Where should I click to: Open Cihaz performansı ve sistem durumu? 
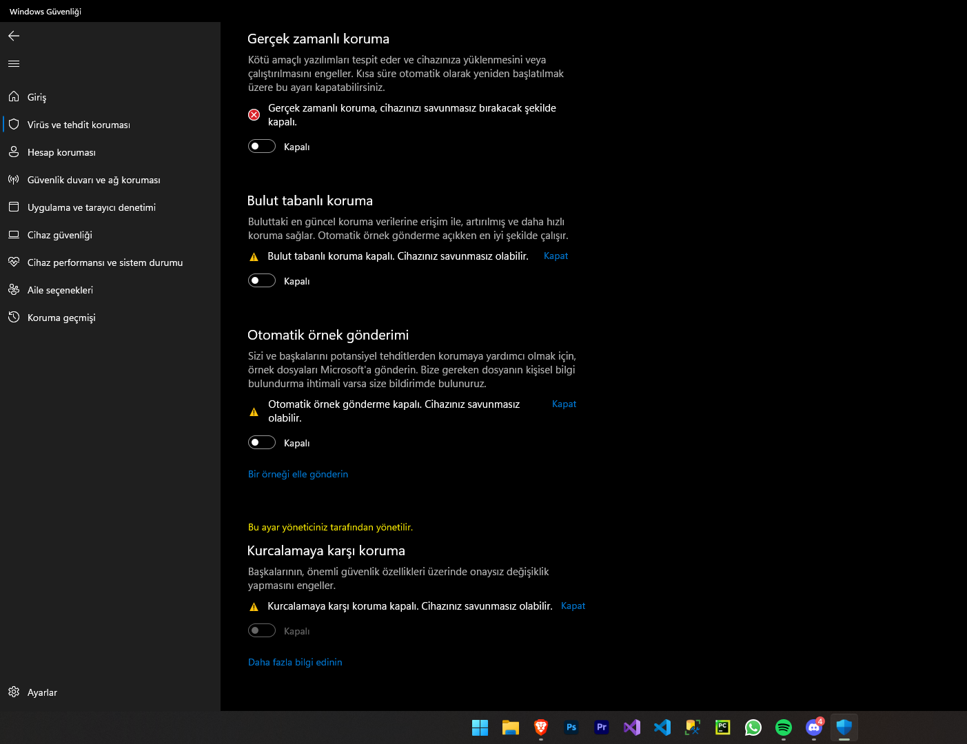(110, 262)
